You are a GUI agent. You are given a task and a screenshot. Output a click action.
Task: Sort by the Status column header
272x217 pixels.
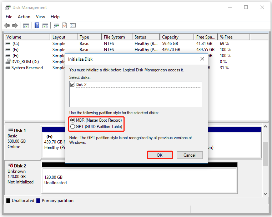tap(146, 37)
